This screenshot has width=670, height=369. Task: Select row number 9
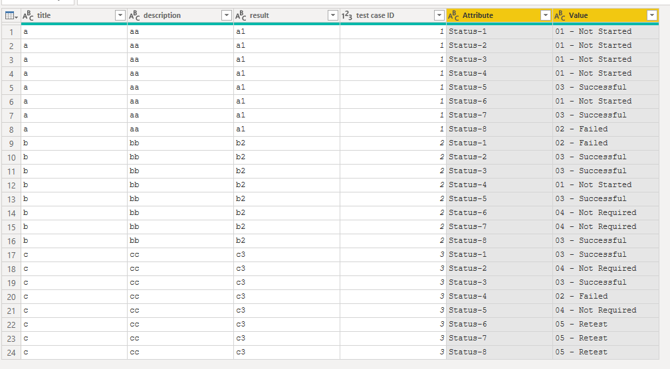tap(11, 144)
